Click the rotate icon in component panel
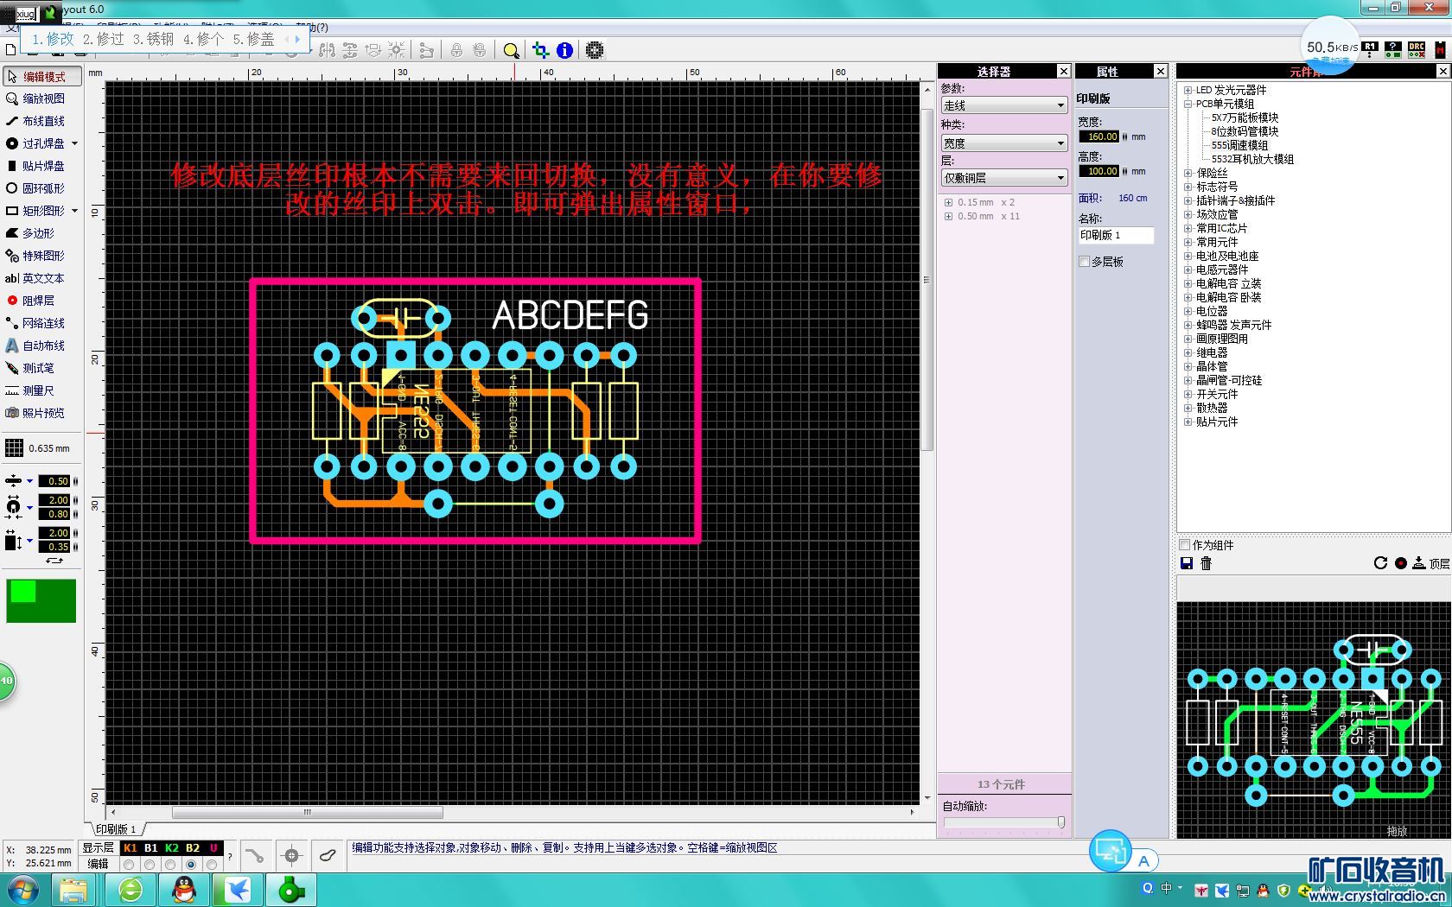This screenshot has width=1452, height=907. coord(1380,563)
